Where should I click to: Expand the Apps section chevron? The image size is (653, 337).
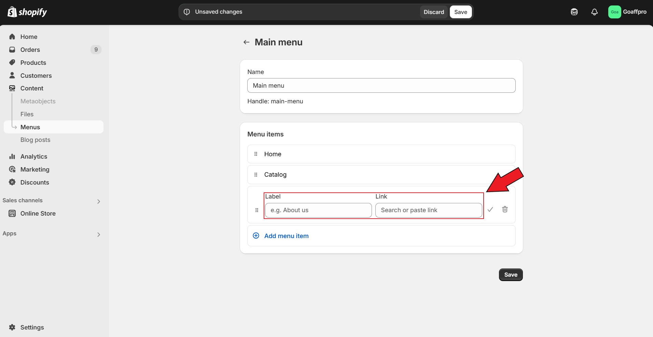(x=98, y=234)
